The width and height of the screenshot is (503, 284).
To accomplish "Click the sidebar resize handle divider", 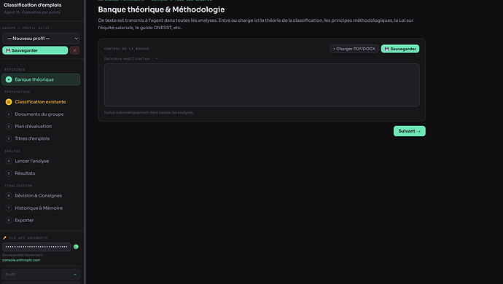I will tap(85, 142).
